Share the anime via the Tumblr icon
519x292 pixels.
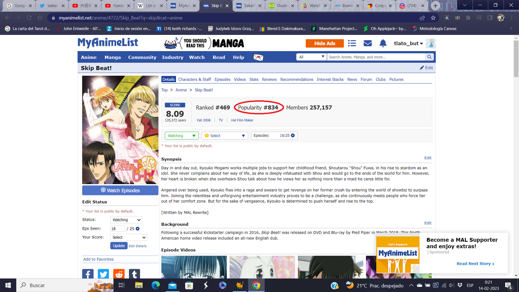[x=134, y=274]
